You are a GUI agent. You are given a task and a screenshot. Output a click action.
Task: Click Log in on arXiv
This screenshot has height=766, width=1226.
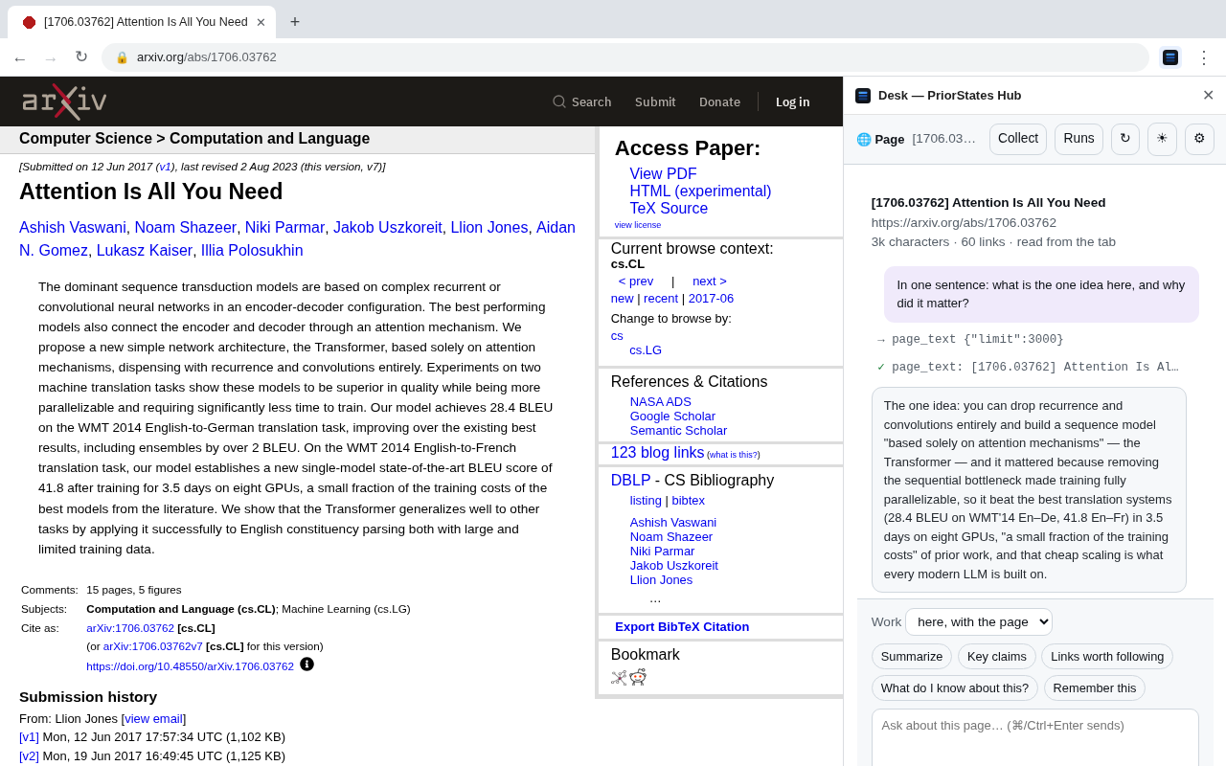pyautogui.click(x=792, y=101)
